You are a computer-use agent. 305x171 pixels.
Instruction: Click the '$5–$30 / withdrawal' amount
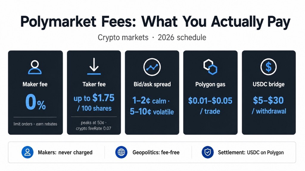pos(269,105)
